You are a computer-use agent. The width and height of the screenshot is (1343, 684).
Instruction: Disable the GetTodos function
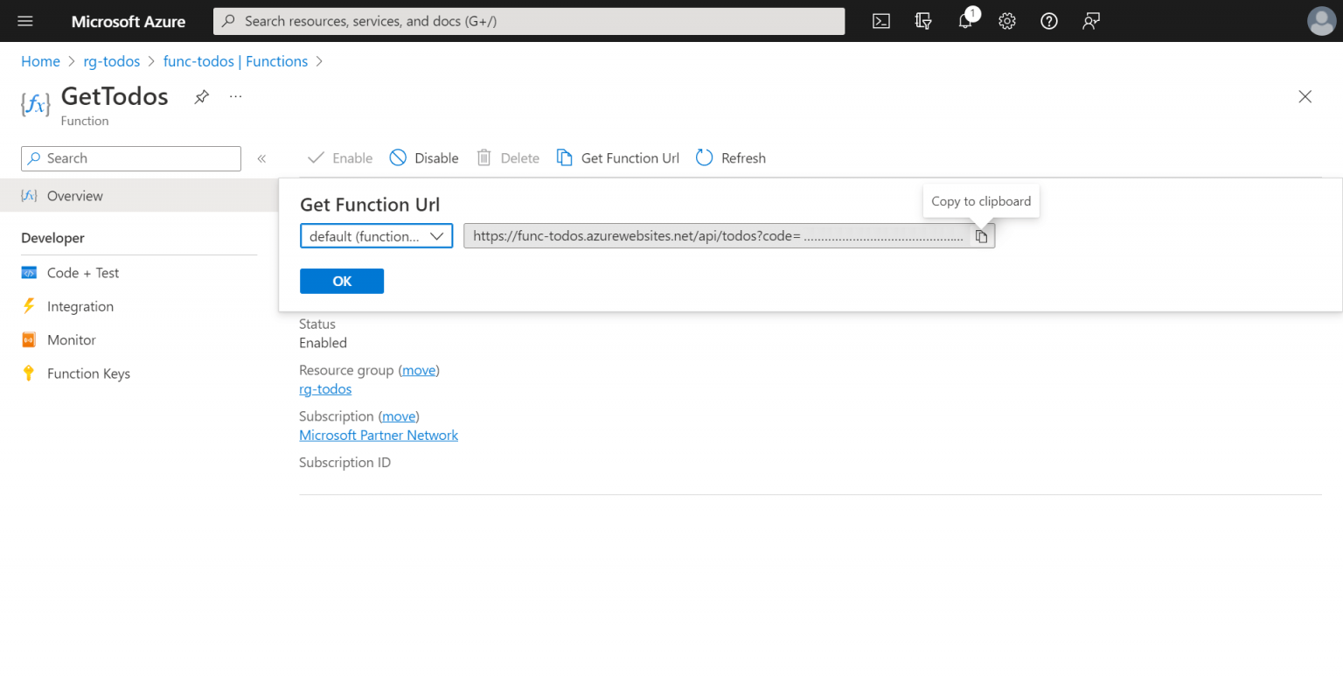(423, 157)
